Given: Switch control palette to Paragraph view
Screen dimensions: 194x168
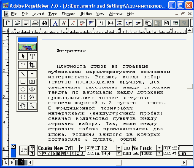Looking at the screenshot, I should [x=32, y=153].
